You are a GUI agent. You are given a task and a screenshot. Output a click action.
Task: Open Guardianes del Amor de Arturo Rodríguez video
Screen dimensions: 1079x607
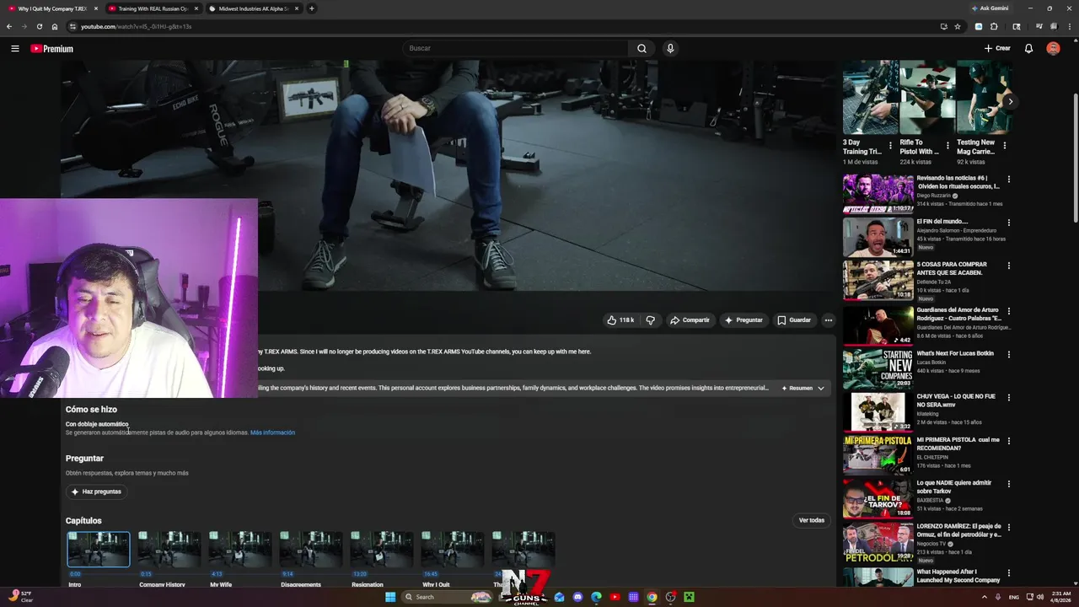878,325
